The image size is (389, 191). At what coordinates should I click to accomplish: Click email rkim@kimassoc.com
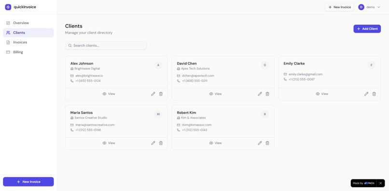click(x=197, y=125)
